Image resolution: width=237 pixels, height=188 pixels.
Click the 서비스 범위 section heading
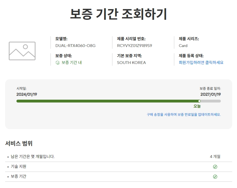point(19,143)
